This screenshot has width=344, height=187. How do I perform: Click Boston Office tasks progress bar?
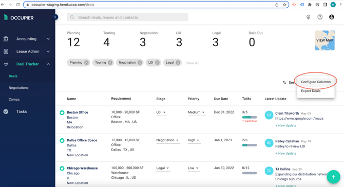coord(250,117)
